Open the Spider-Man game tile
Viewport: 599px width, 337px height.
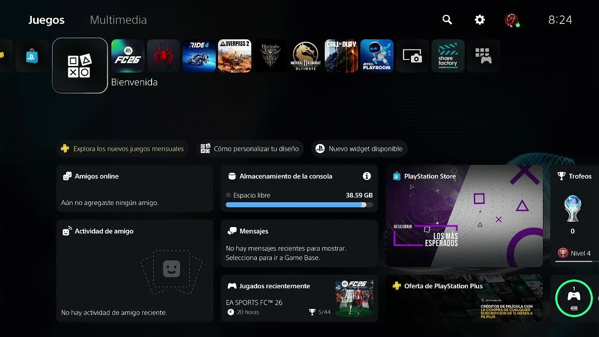pos(163,56)
